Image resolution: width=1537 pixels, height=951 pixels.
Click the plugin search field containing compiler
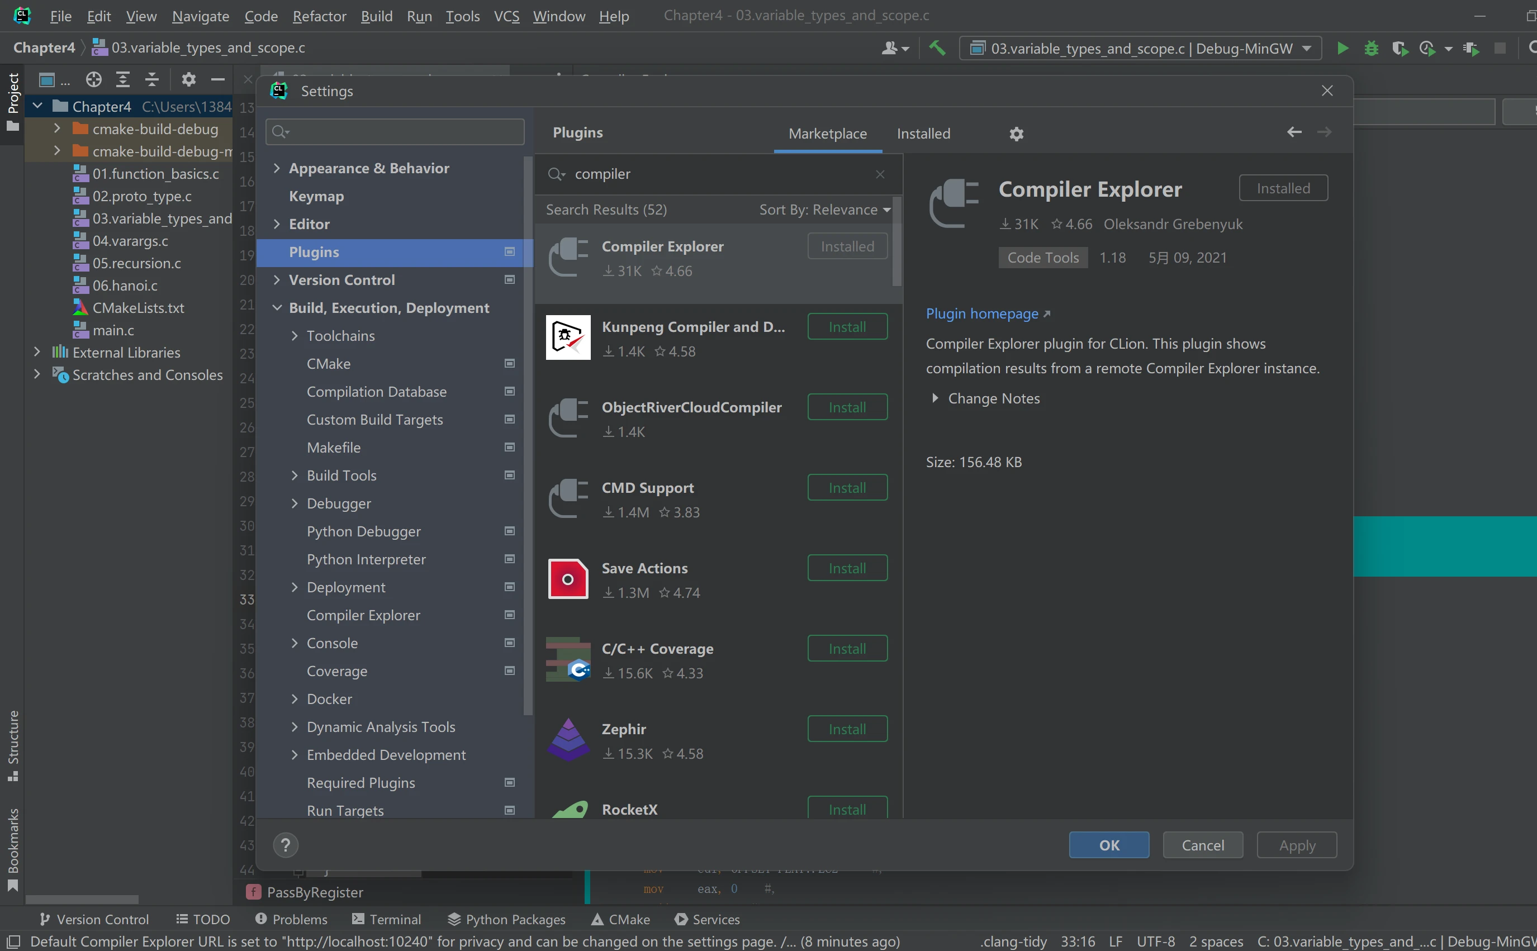tap(719, 174)
